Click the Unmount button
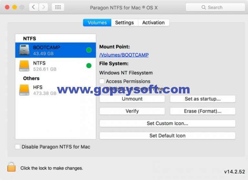The image size is (248, 180). coord(132,99)
